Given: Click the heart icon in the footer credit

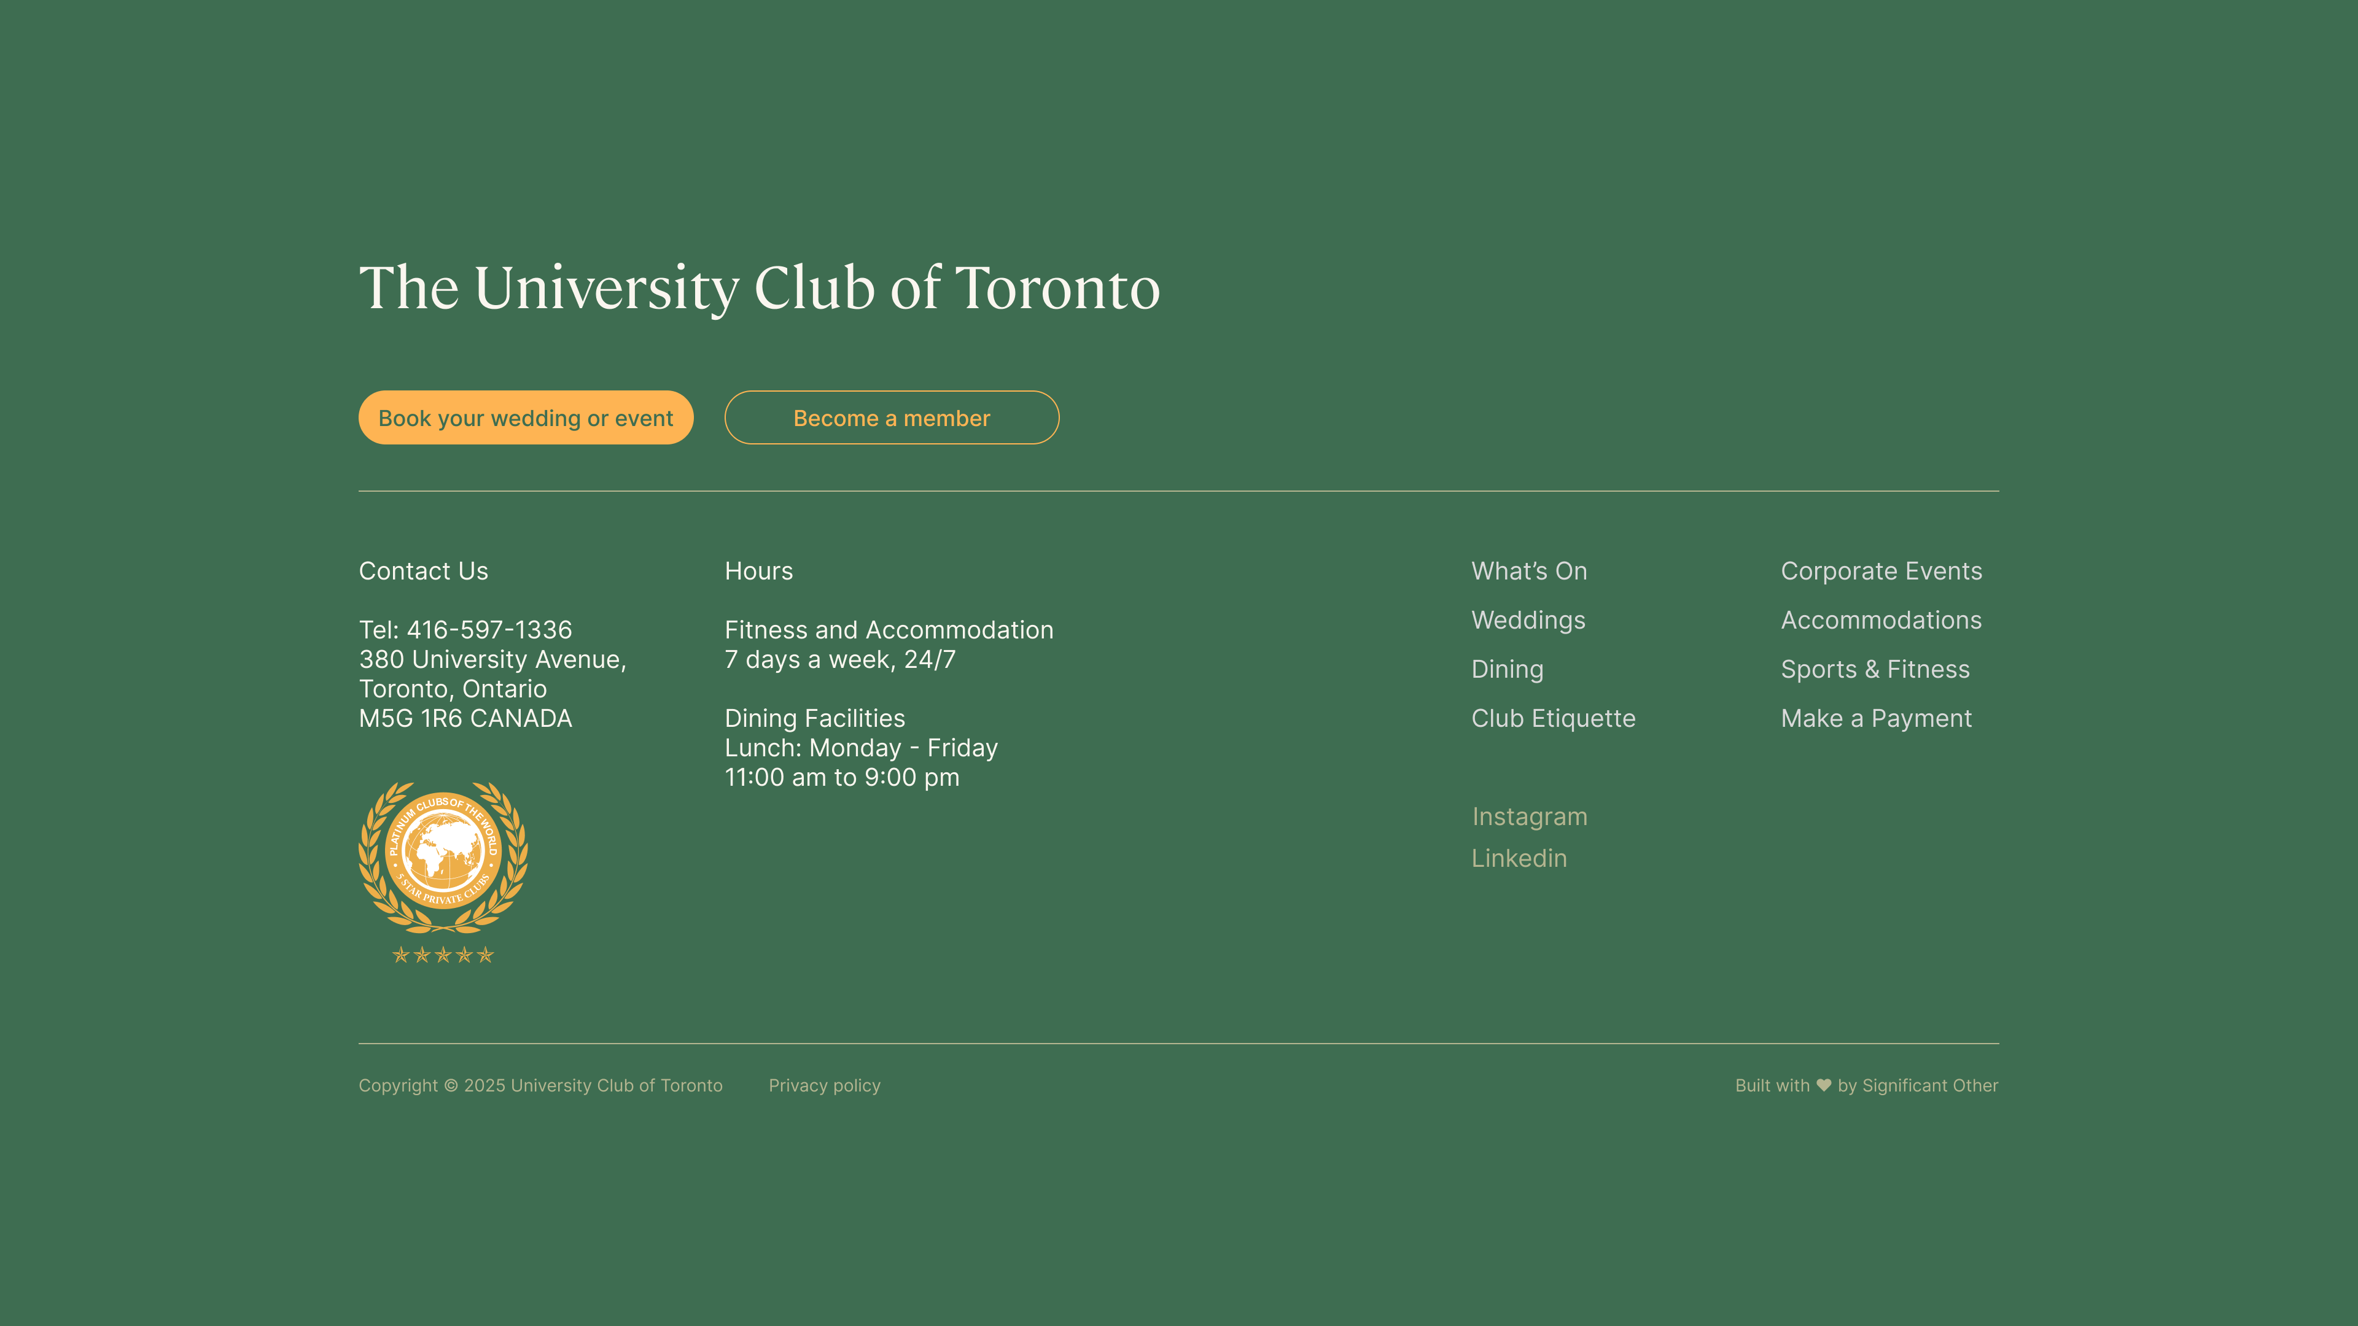Looking at the screenshot, I should [1823, 1085].
